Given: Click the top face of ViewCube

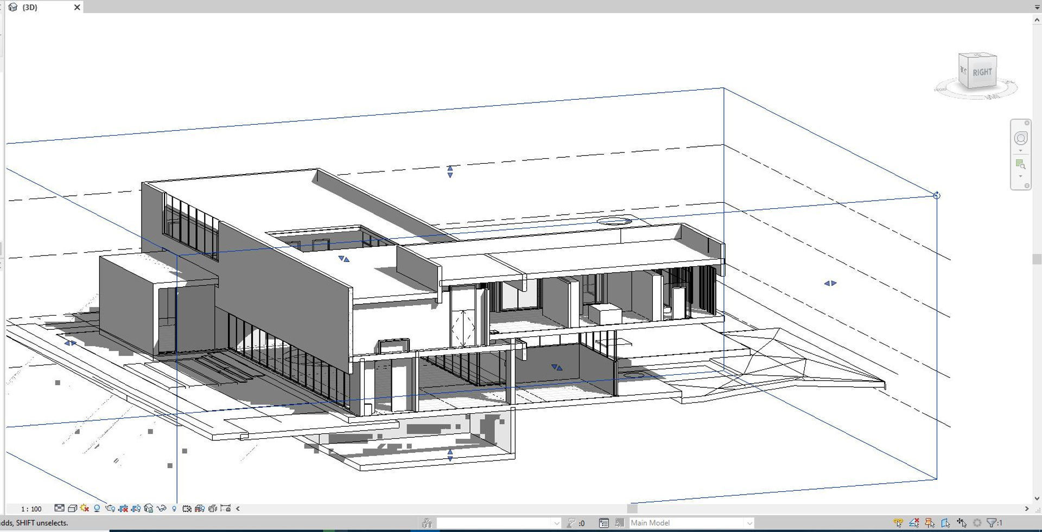Looking at the screenshot, I should pos(977,55).
